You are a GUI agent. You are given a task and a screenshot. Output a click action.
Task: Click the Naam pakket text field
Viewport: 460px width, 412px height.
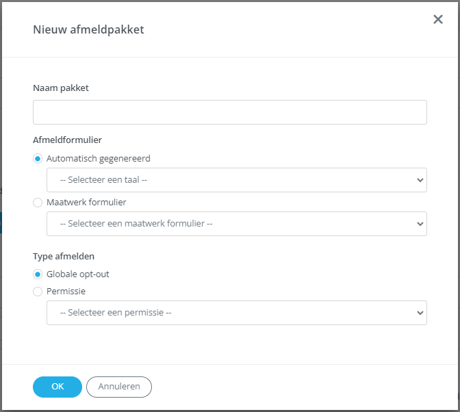coord(230,112)
